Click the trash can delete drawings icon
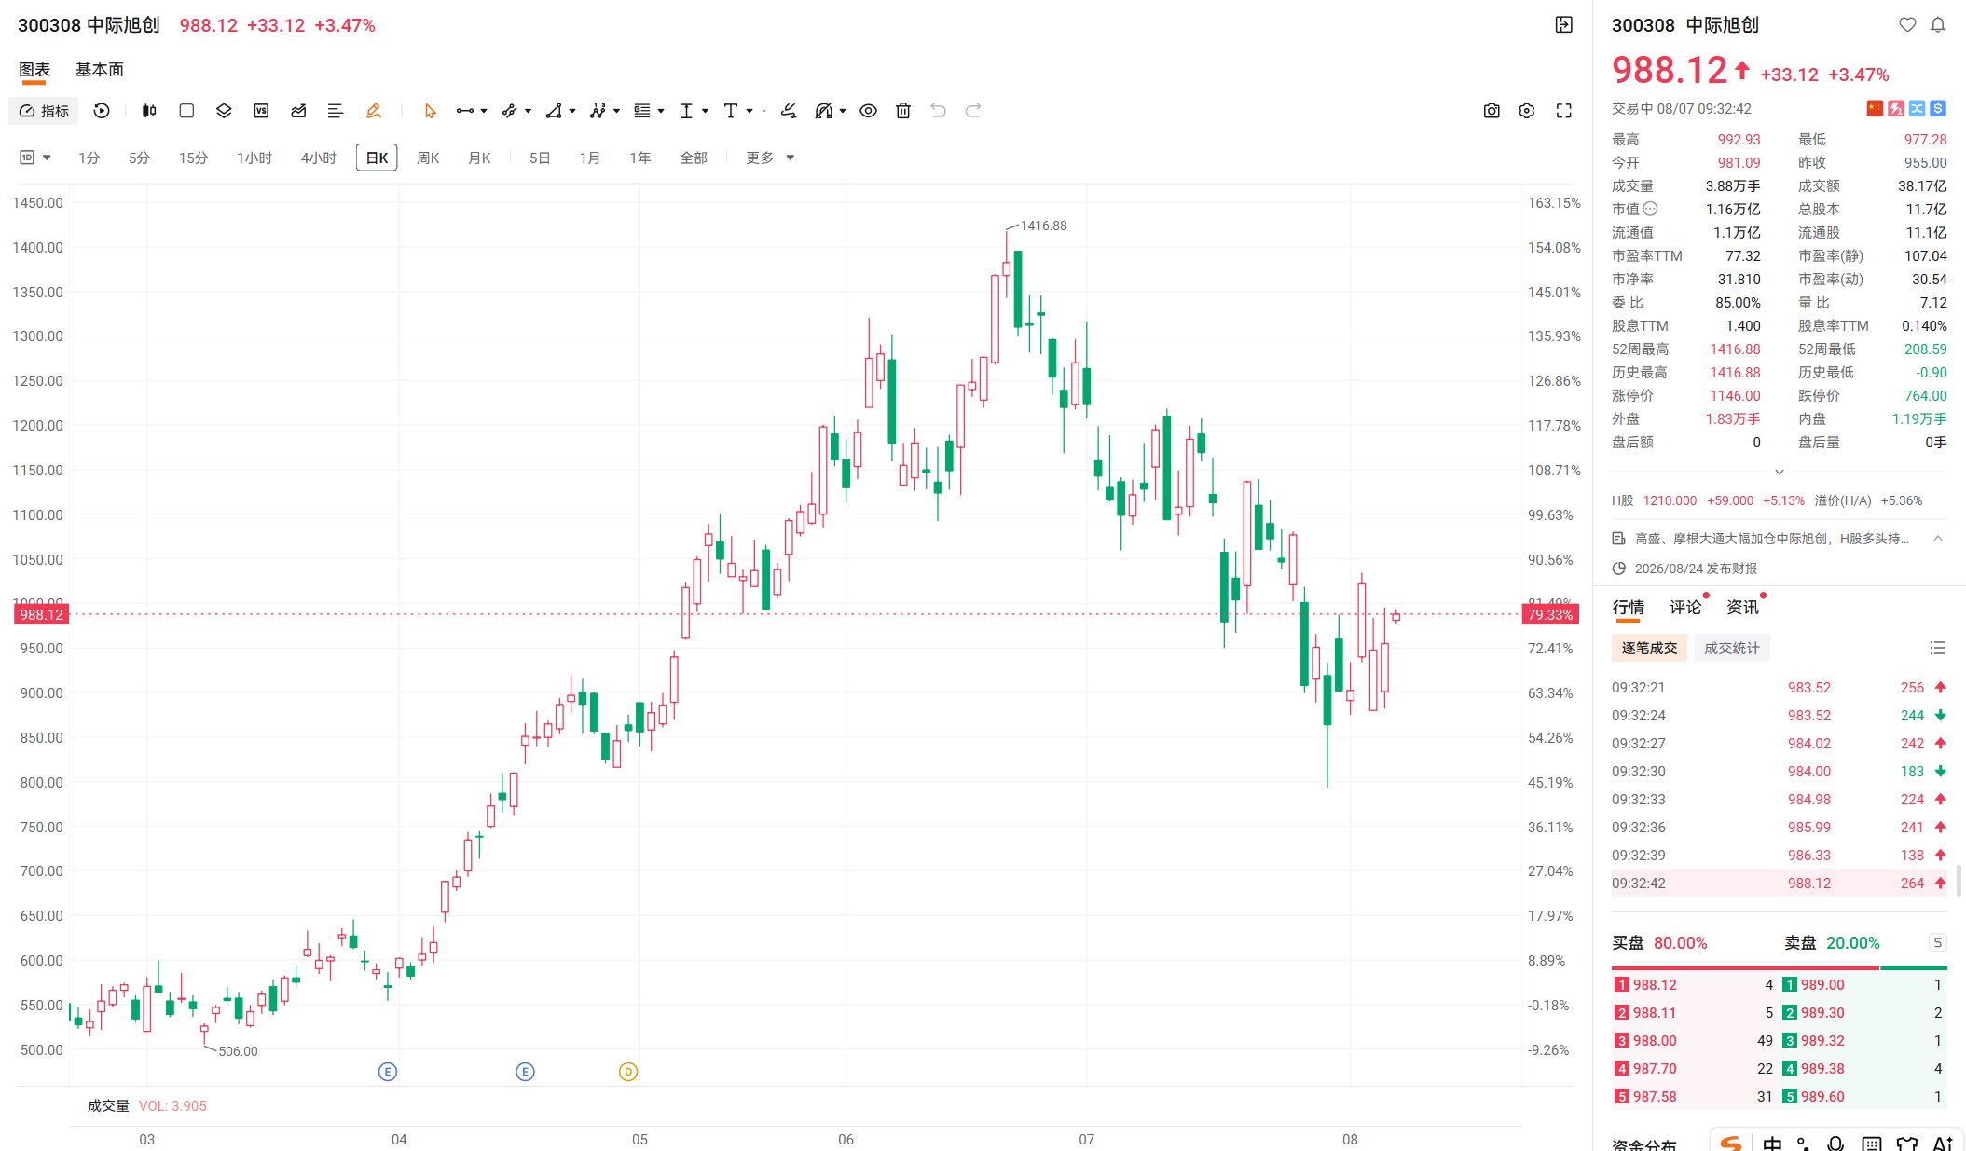This screenshot has height=1151, width=1966. coord(902,111)
